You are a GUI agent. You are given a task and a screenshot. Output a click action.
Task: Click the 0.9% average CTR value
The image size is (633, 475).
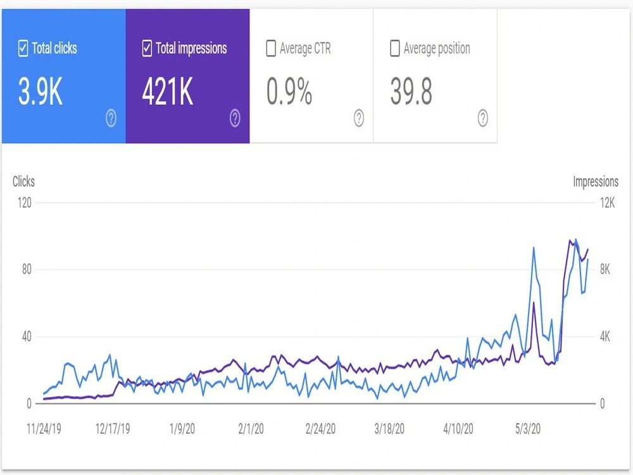coord(289,92)
